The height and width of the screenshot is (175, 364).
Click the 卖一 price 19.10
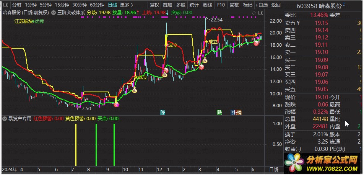pos(322,52)
